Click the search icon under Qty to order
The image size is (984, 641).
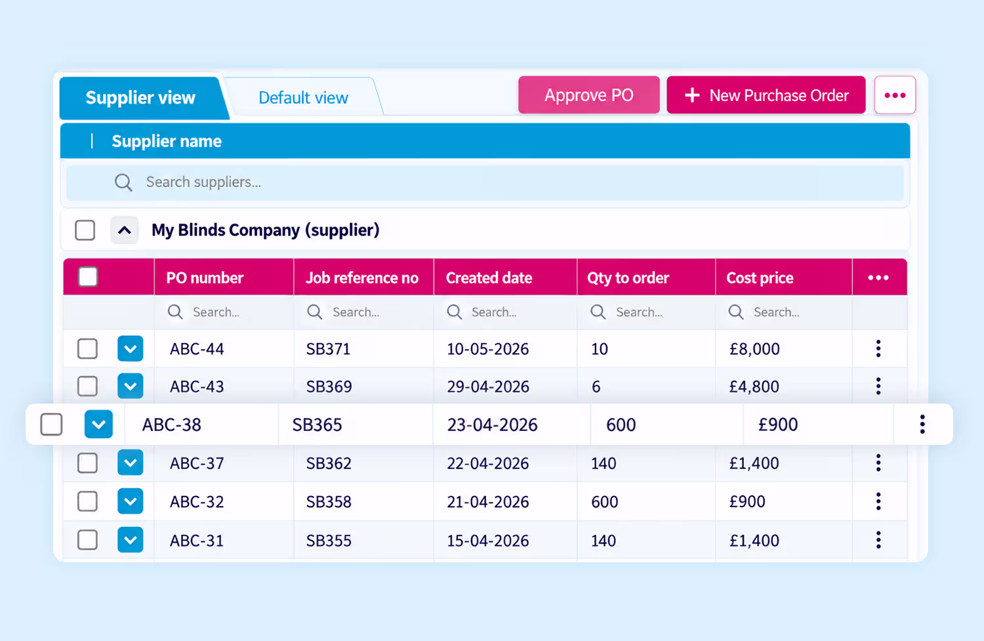[598, 312]
